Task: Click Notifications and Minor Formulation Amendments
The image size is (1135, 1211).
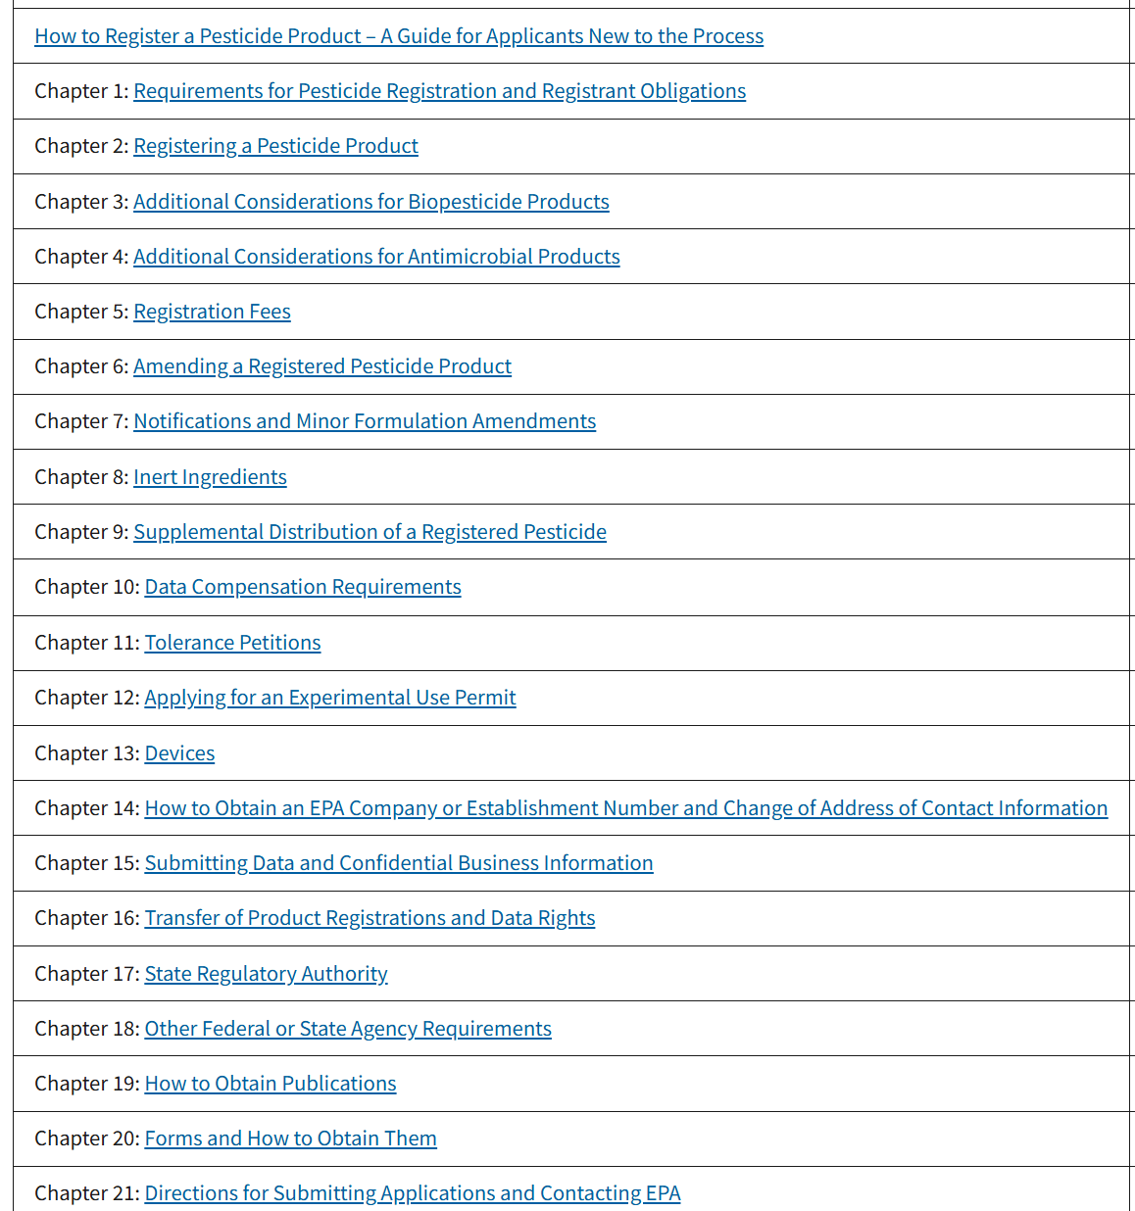Action: (365, 421)
